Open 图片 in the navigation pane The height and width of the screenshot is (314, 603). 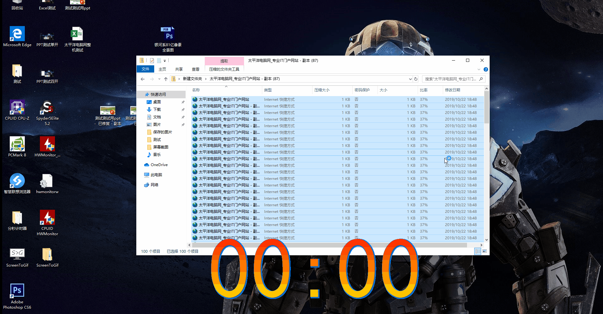[157, 125]
